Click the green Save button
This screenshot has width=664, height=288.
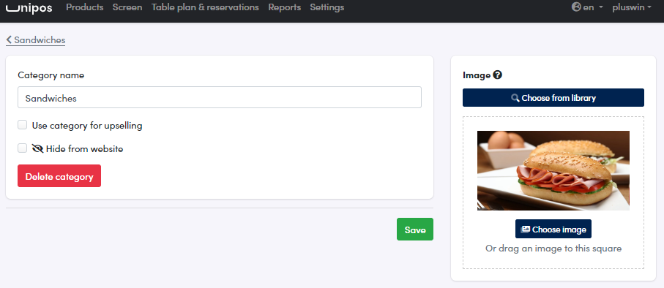415,230
